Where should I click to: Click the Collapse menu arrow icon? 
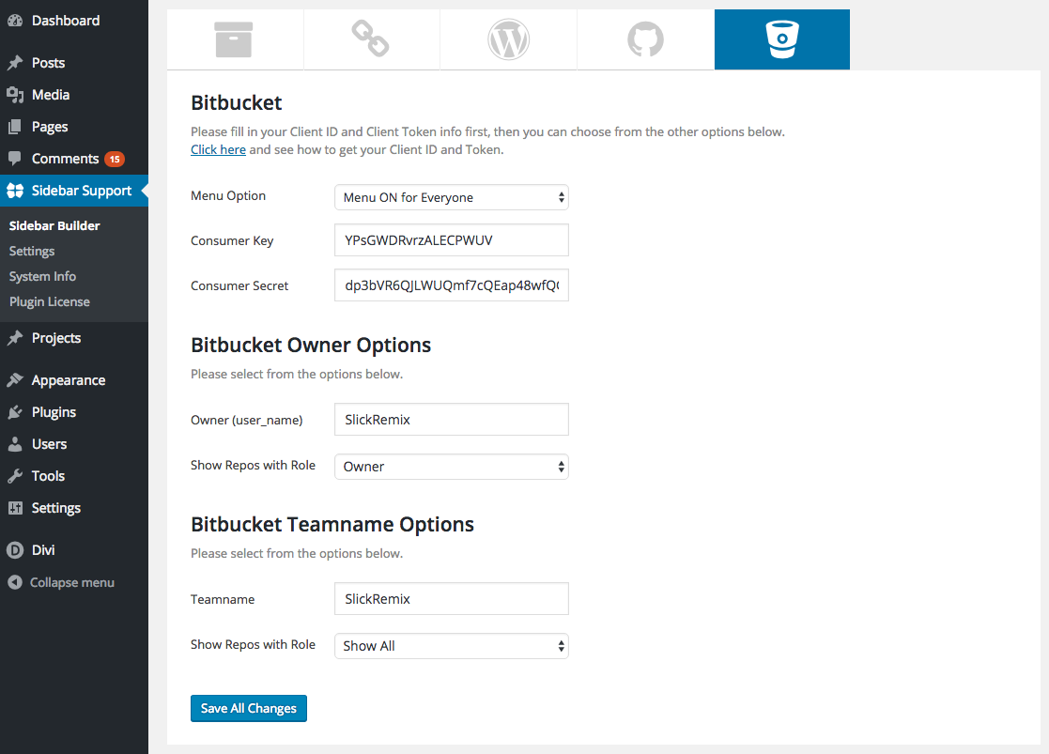click(x=15, y=582)
